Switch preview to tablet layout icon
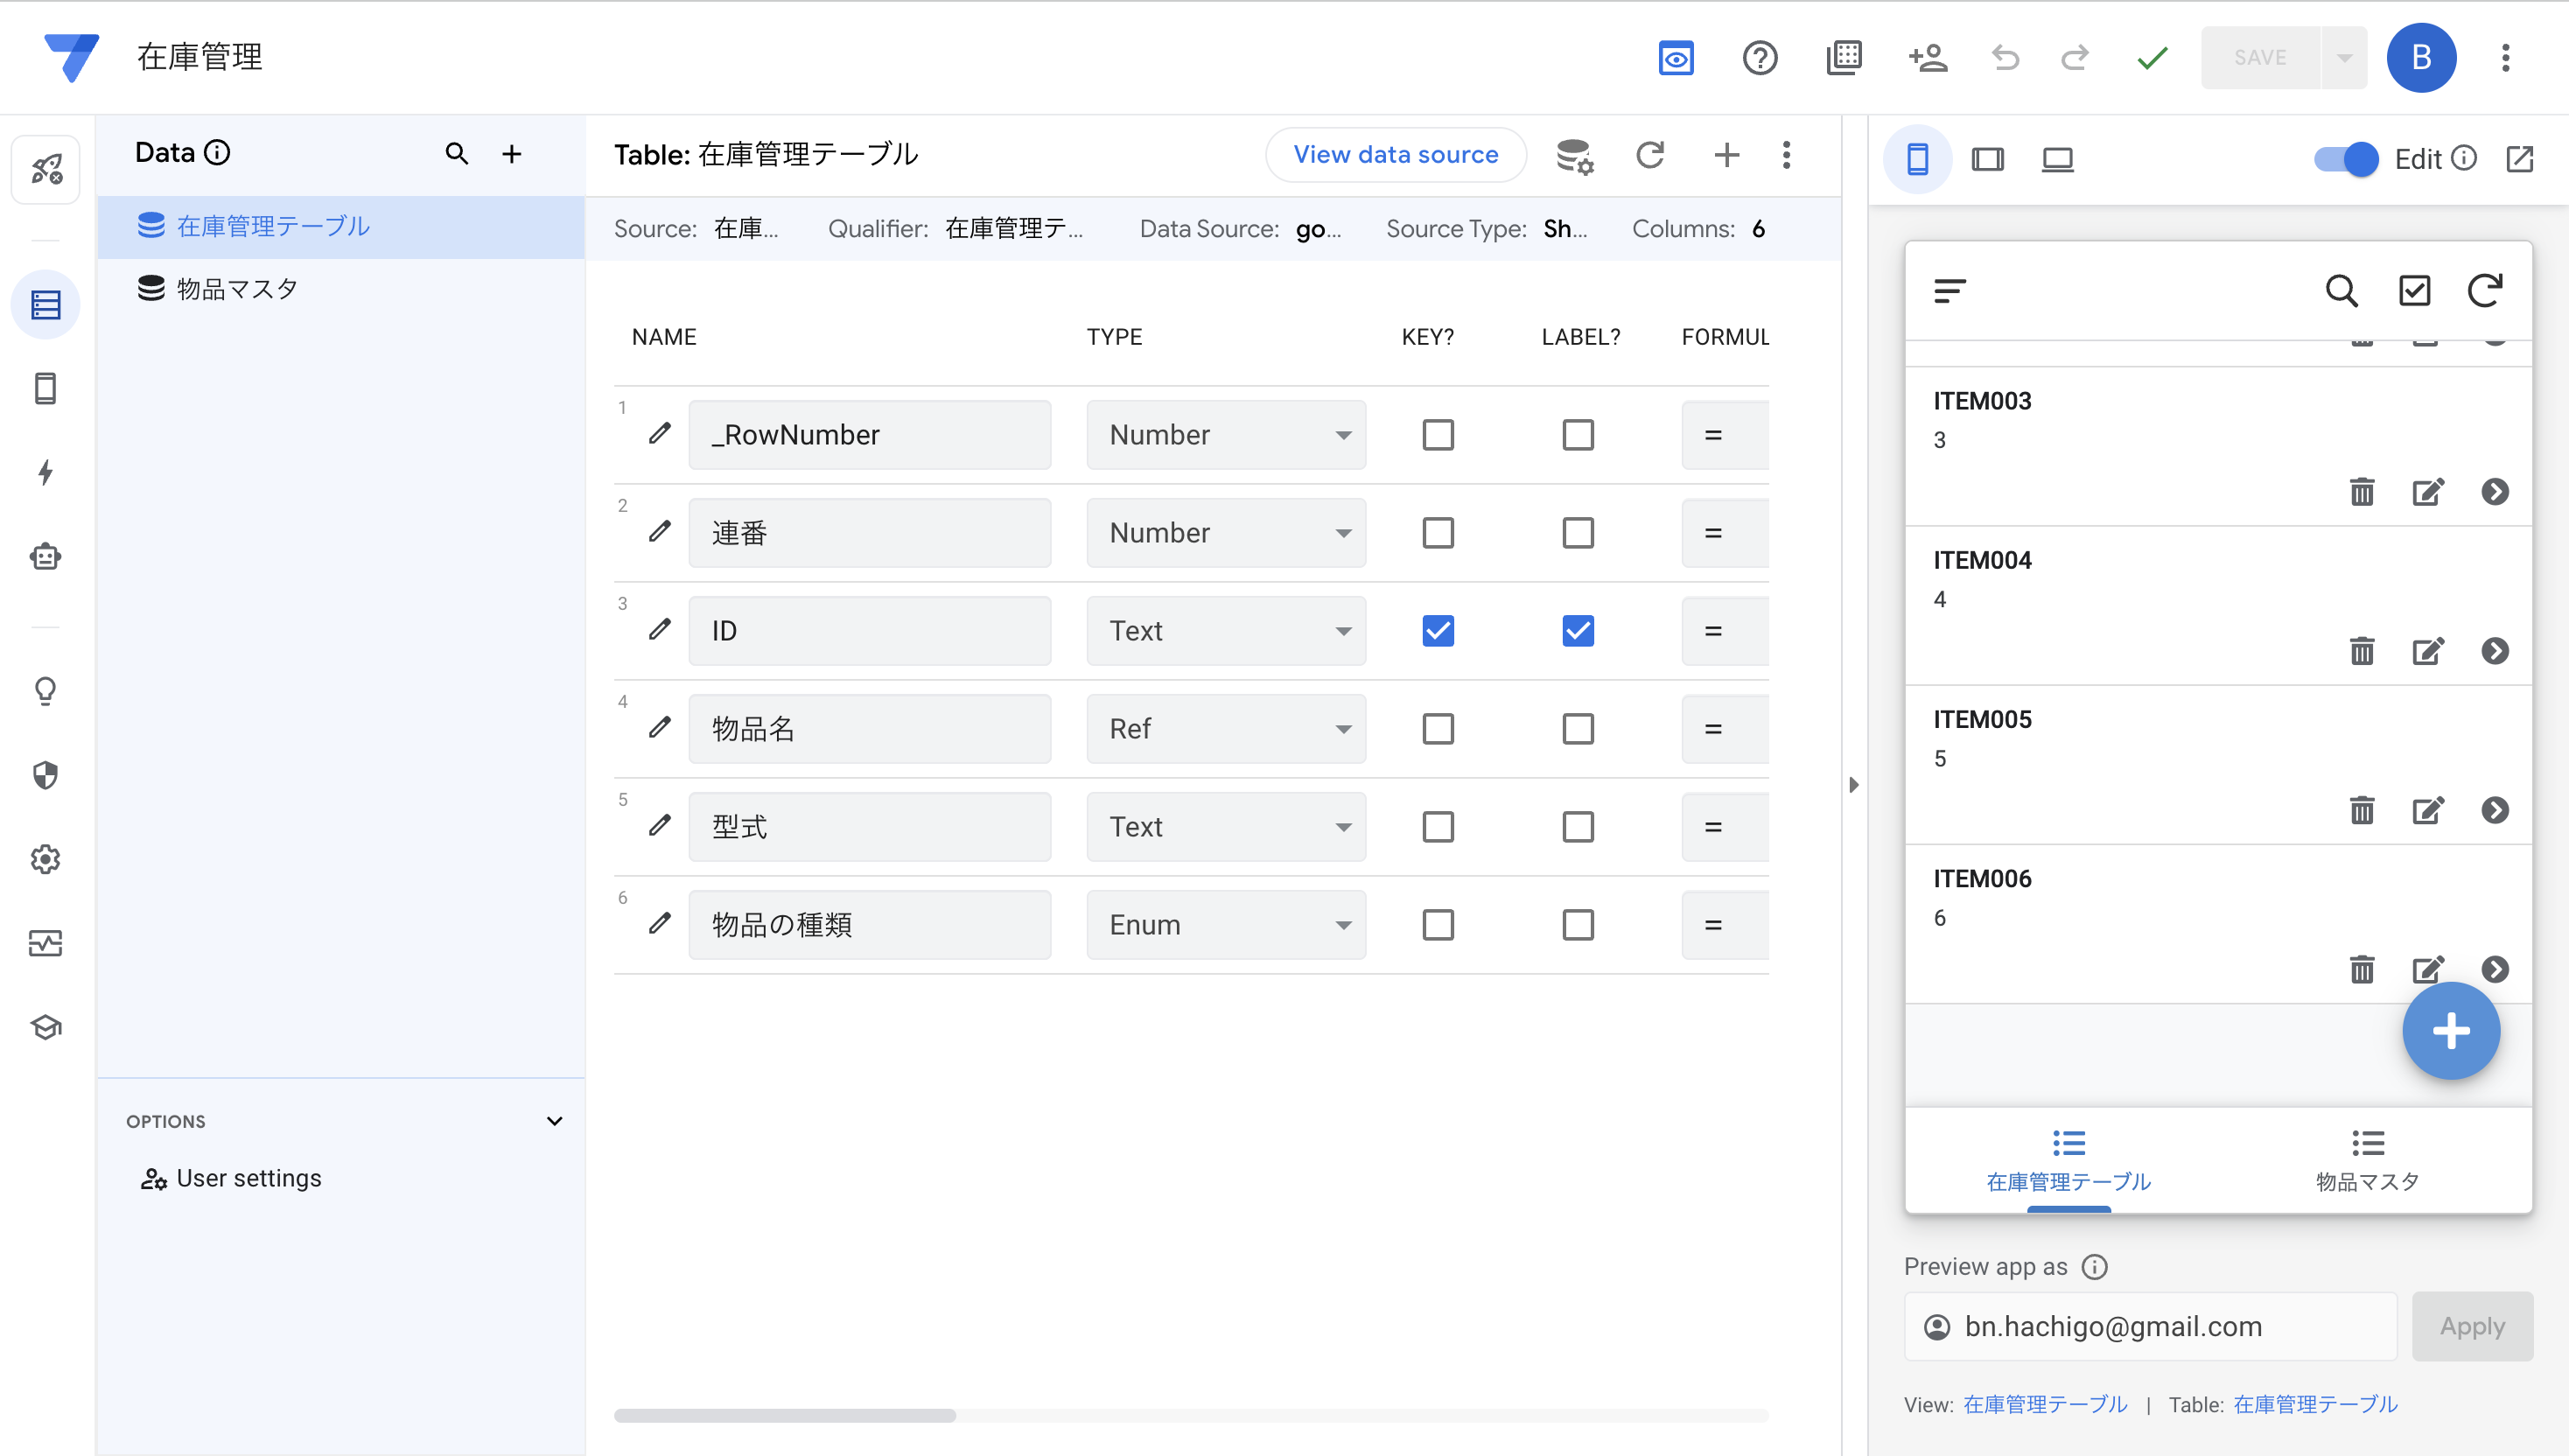 [1987, 159]
